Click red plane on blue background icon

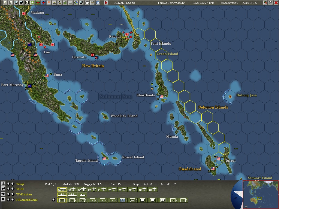[43, 3]
